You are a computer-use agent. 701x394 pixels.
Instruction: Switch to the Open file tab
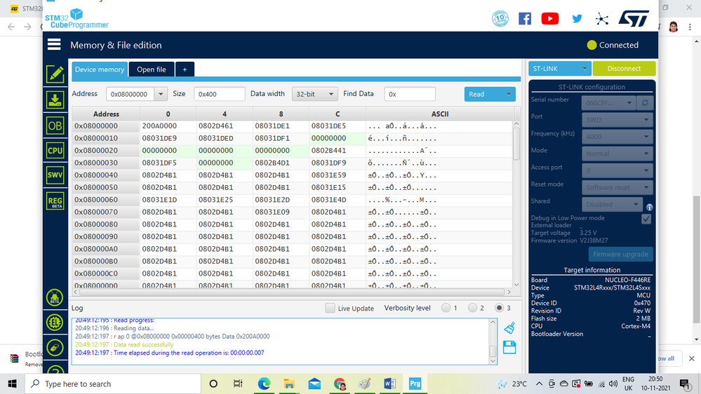click(x=151, y=69)
